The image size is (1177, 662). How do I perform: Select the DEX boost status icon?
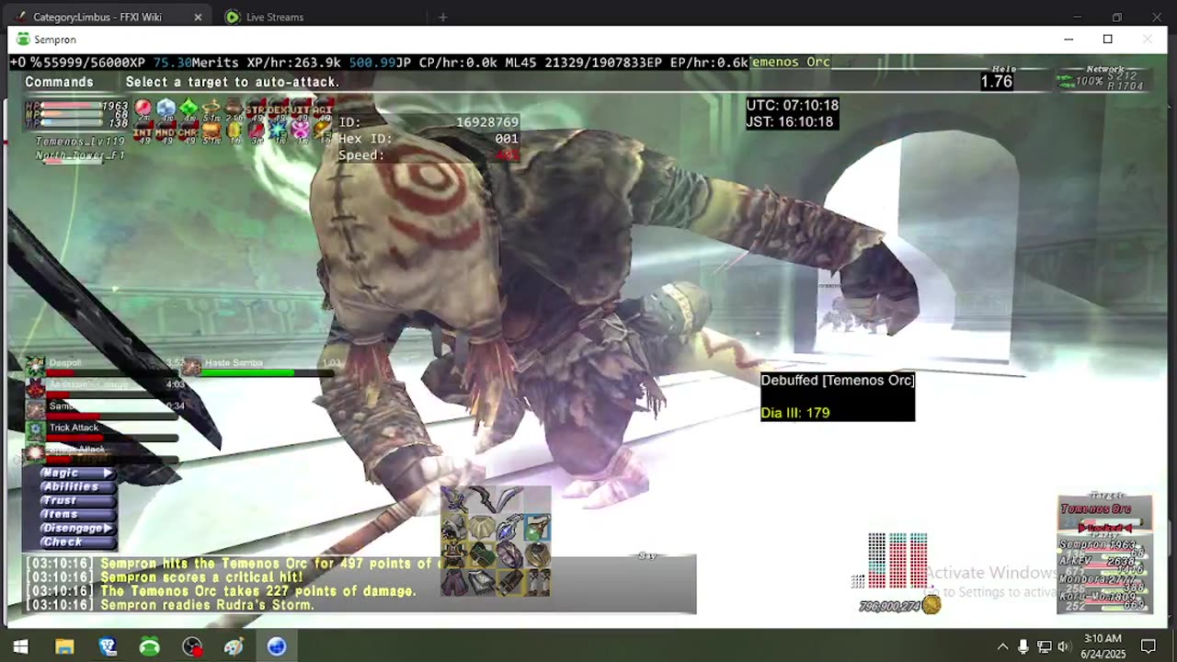point(278,108)
